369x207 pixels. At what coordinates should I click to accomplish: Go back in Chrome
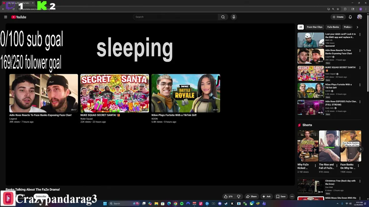3,9
